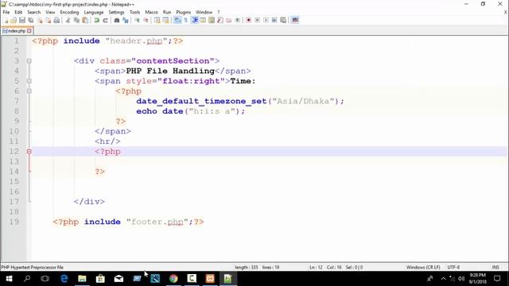
Task: Click the Copy toolbar icon
Action: [x=76, y=20]
